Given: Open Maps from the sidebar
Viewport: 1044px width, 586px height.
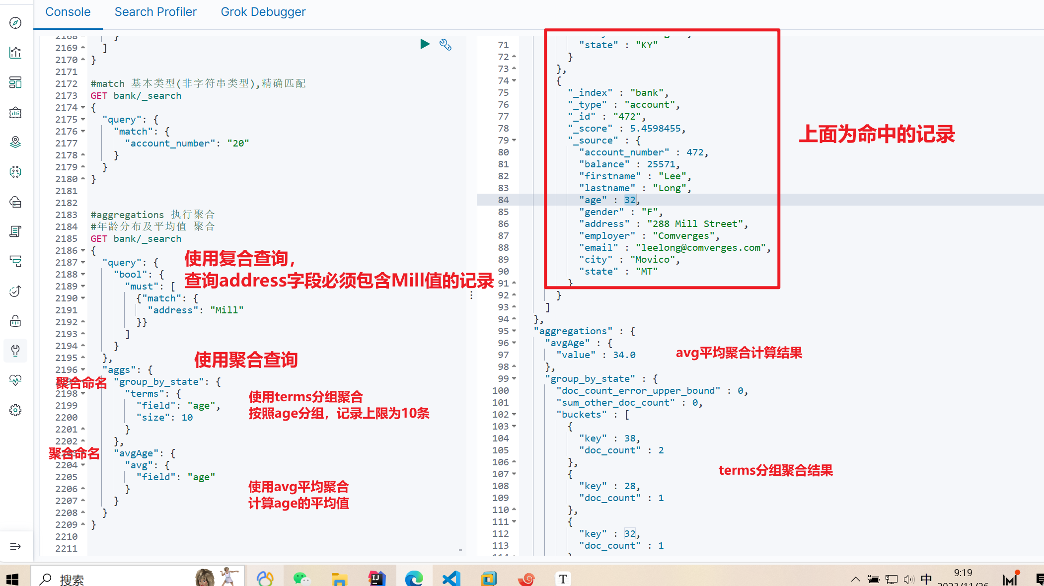Looking at the screenshot, I should click(15, 143).
